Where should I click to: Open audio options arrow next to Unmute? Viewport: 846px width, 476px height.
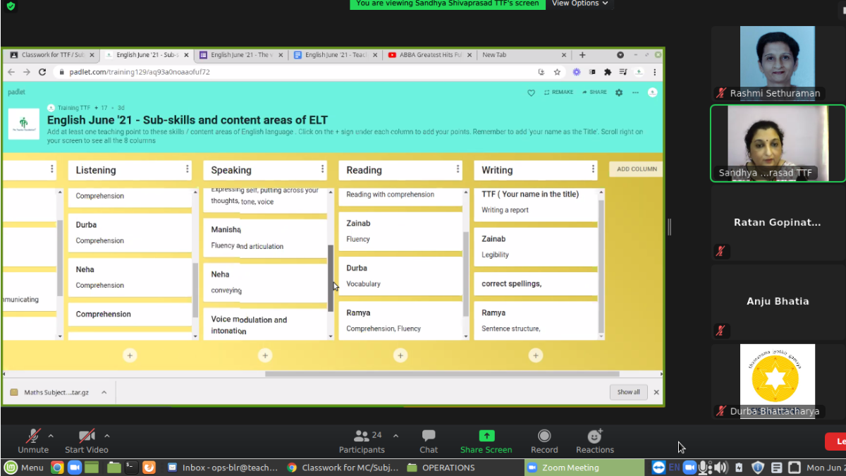coord(51,436)
